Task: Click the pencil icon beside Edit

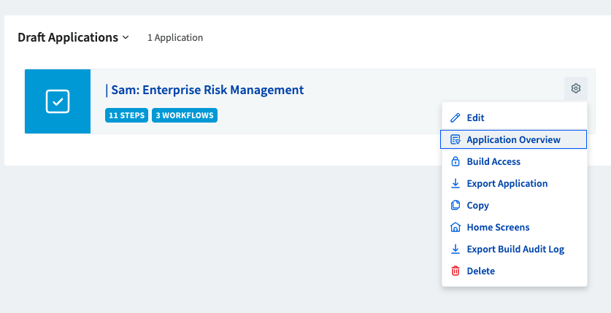Action: (455, 117)
